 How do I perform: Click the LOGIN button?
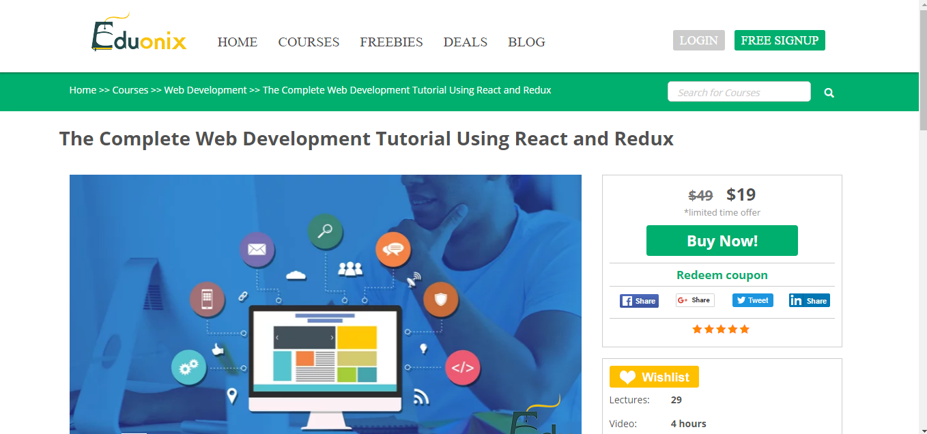tap(698, 40)
